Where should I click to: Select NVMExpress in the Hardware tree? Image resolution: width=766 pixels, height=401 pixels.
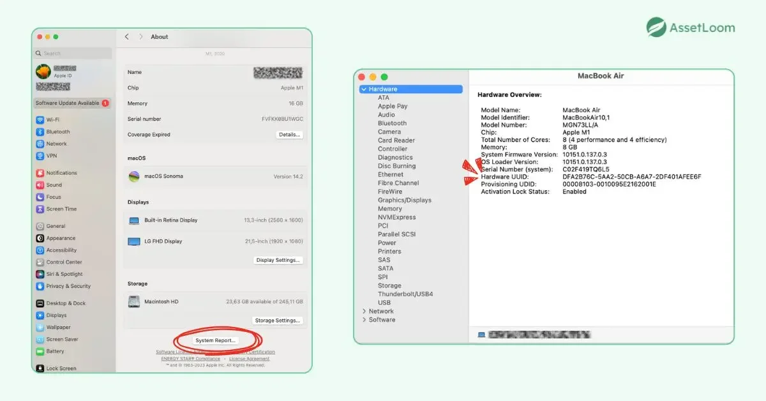click(x=396, y=217)
